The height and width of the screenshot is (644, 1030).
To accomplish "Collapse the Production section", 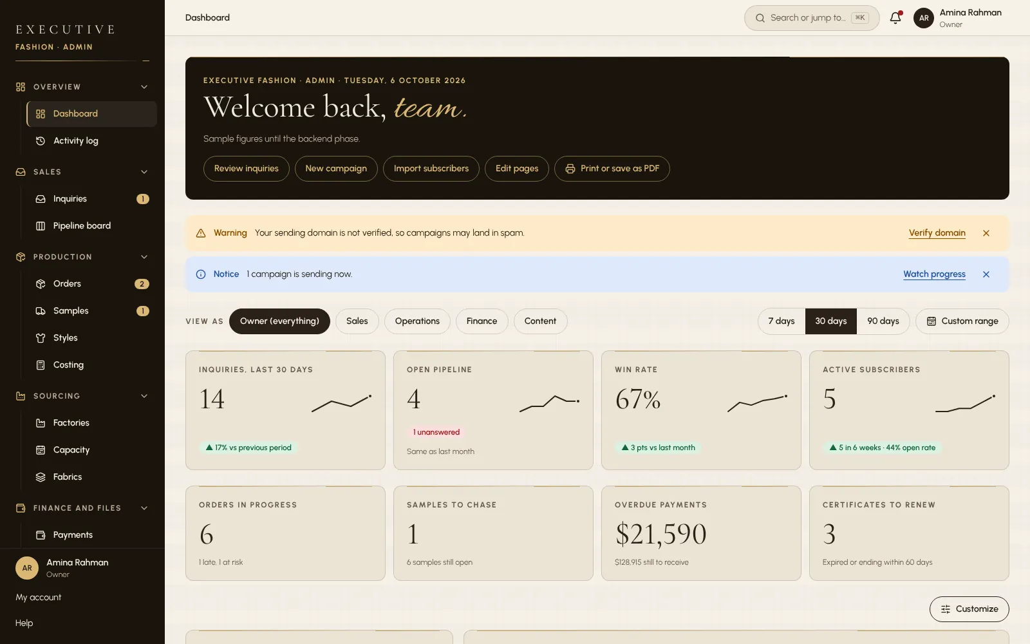I will [82, 257].
